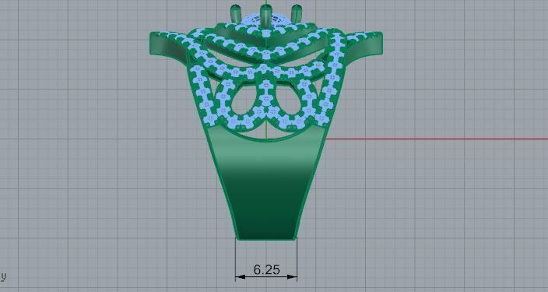The width and height of the screenshot is (548, 292).
Task: Pick the center prong atop the ring
Action: pos(266,16)
